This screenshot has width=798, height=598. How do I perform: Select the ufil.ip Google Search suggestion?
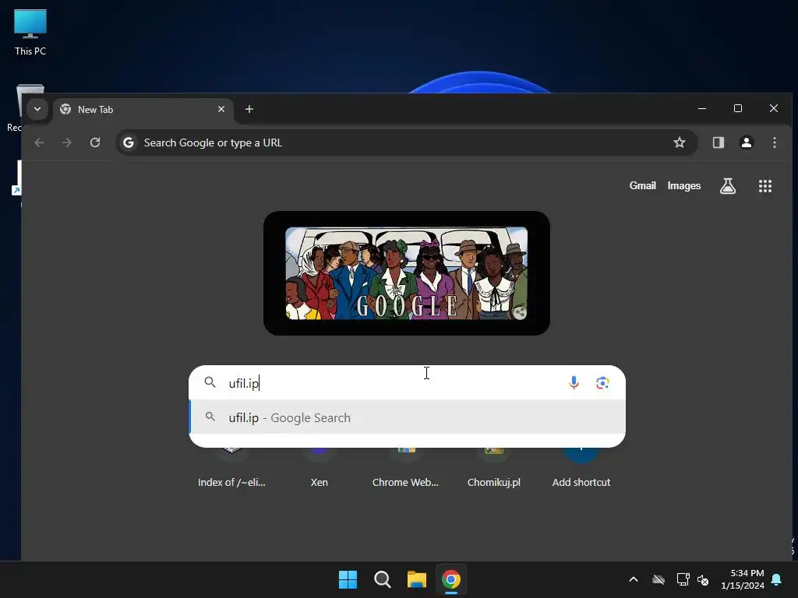click(x=407, y=417)
